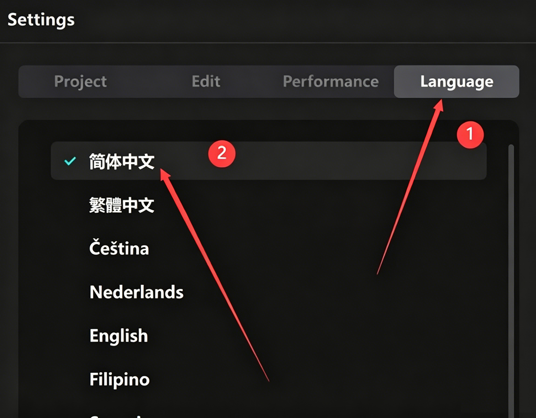
Task: Click the language list scrollbar
Action: point(511,281)
